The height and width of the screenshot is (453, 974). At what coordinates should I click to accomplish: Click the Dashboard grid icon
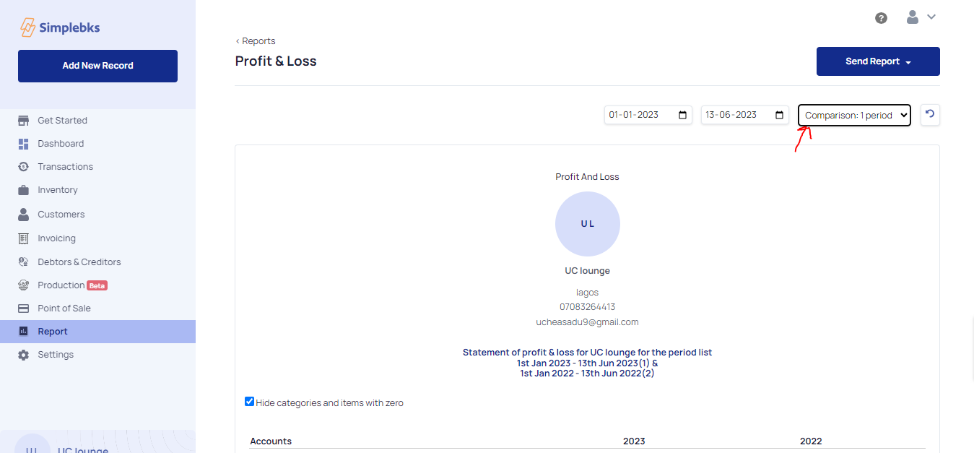[24, 144]
